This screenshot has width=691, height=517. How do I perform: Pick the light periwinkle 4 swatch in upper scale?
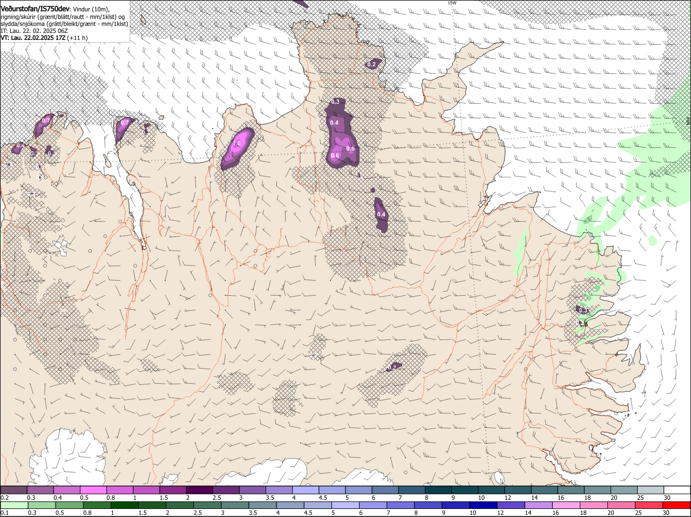[x=305, y=489]
